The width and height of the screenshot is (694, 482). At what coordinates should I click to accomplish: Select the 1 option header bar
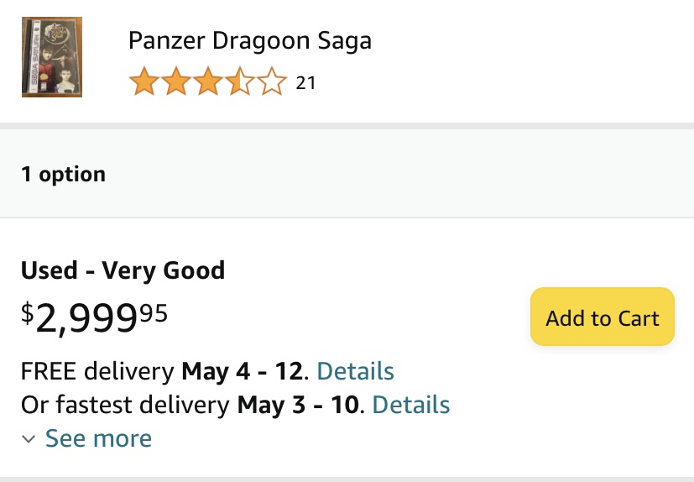point(347,174)
